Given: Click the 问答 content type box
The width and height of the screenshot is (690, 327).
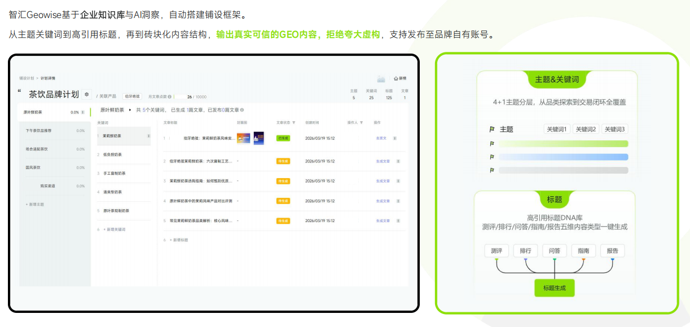Looking at the screenshot, I should (555, 251).
